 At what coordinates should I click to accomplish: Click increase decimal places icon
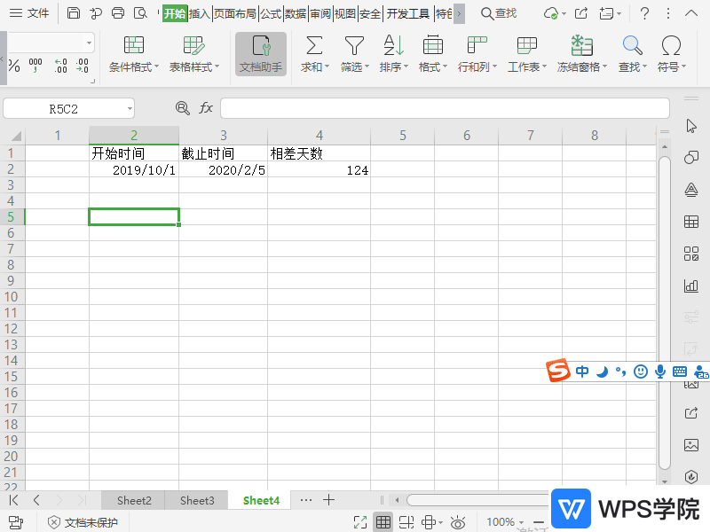(60, 66)
